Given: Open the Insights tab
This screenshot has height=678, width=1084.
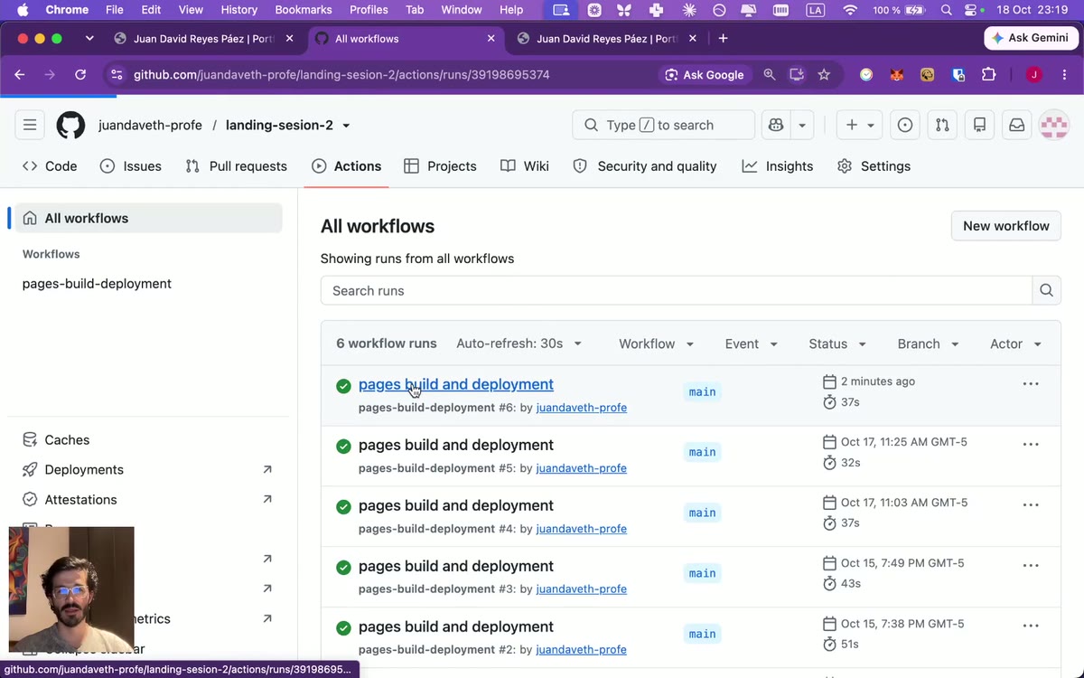Looking at the screenshot, I should 778,166.
